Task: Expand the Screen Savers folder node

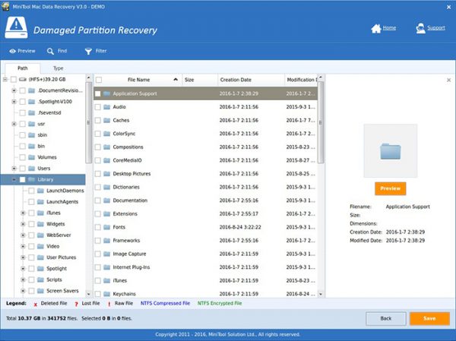Action: [x=23, y=291]
